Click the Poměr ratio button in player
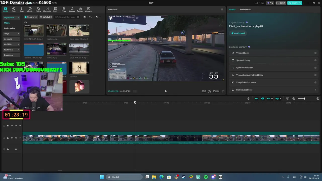The height and width of the screenshot is (181, 322). click(x=216, y=91)
